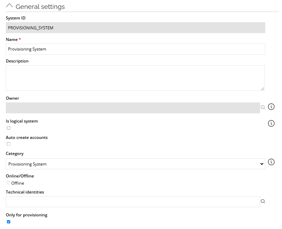Enable the Is logical system checkbox
This screenshot has height=229, width=282.
coord(9,128)
